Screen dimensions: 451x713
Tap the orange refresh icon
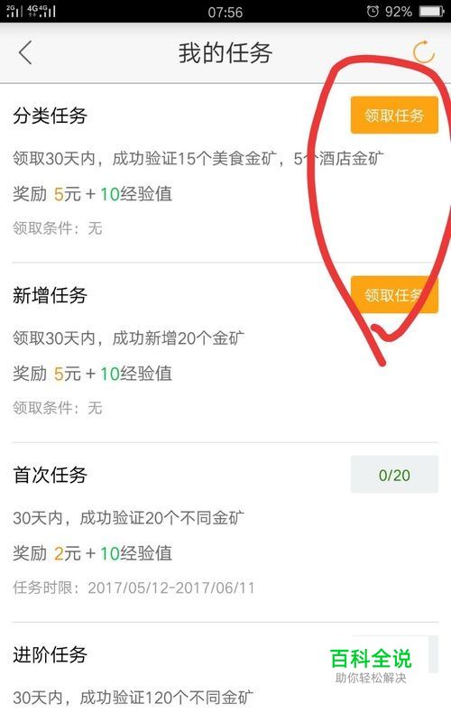(423, 51)
